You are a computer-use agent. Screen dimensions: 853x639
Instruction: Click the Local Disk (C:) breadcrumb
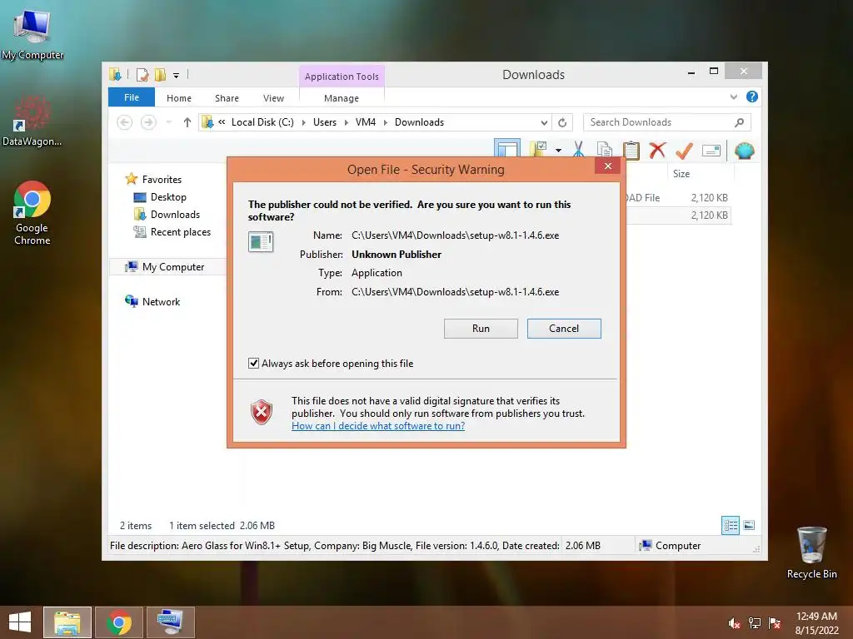point(262,122)
